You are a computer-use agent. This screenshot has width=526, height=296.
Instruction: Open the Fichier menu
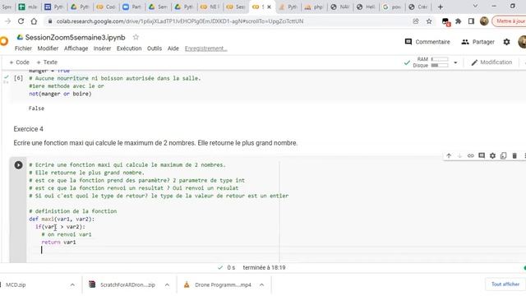23,49
